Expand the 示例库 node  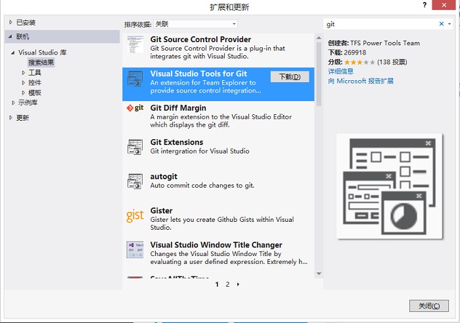click(x=13, y=102)
